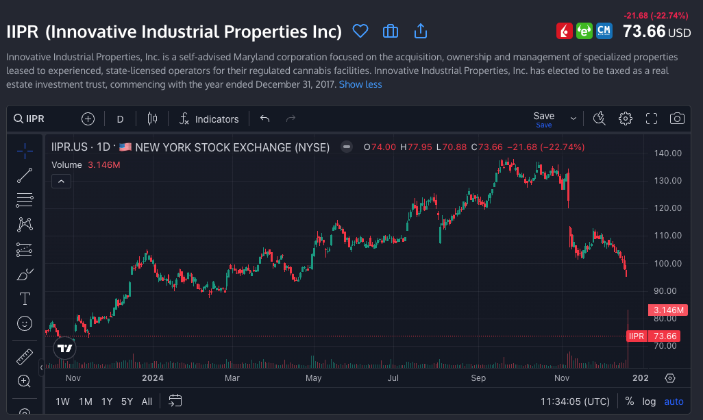
Task: Open the red flame broker icon
Action: tap(565, 31)
